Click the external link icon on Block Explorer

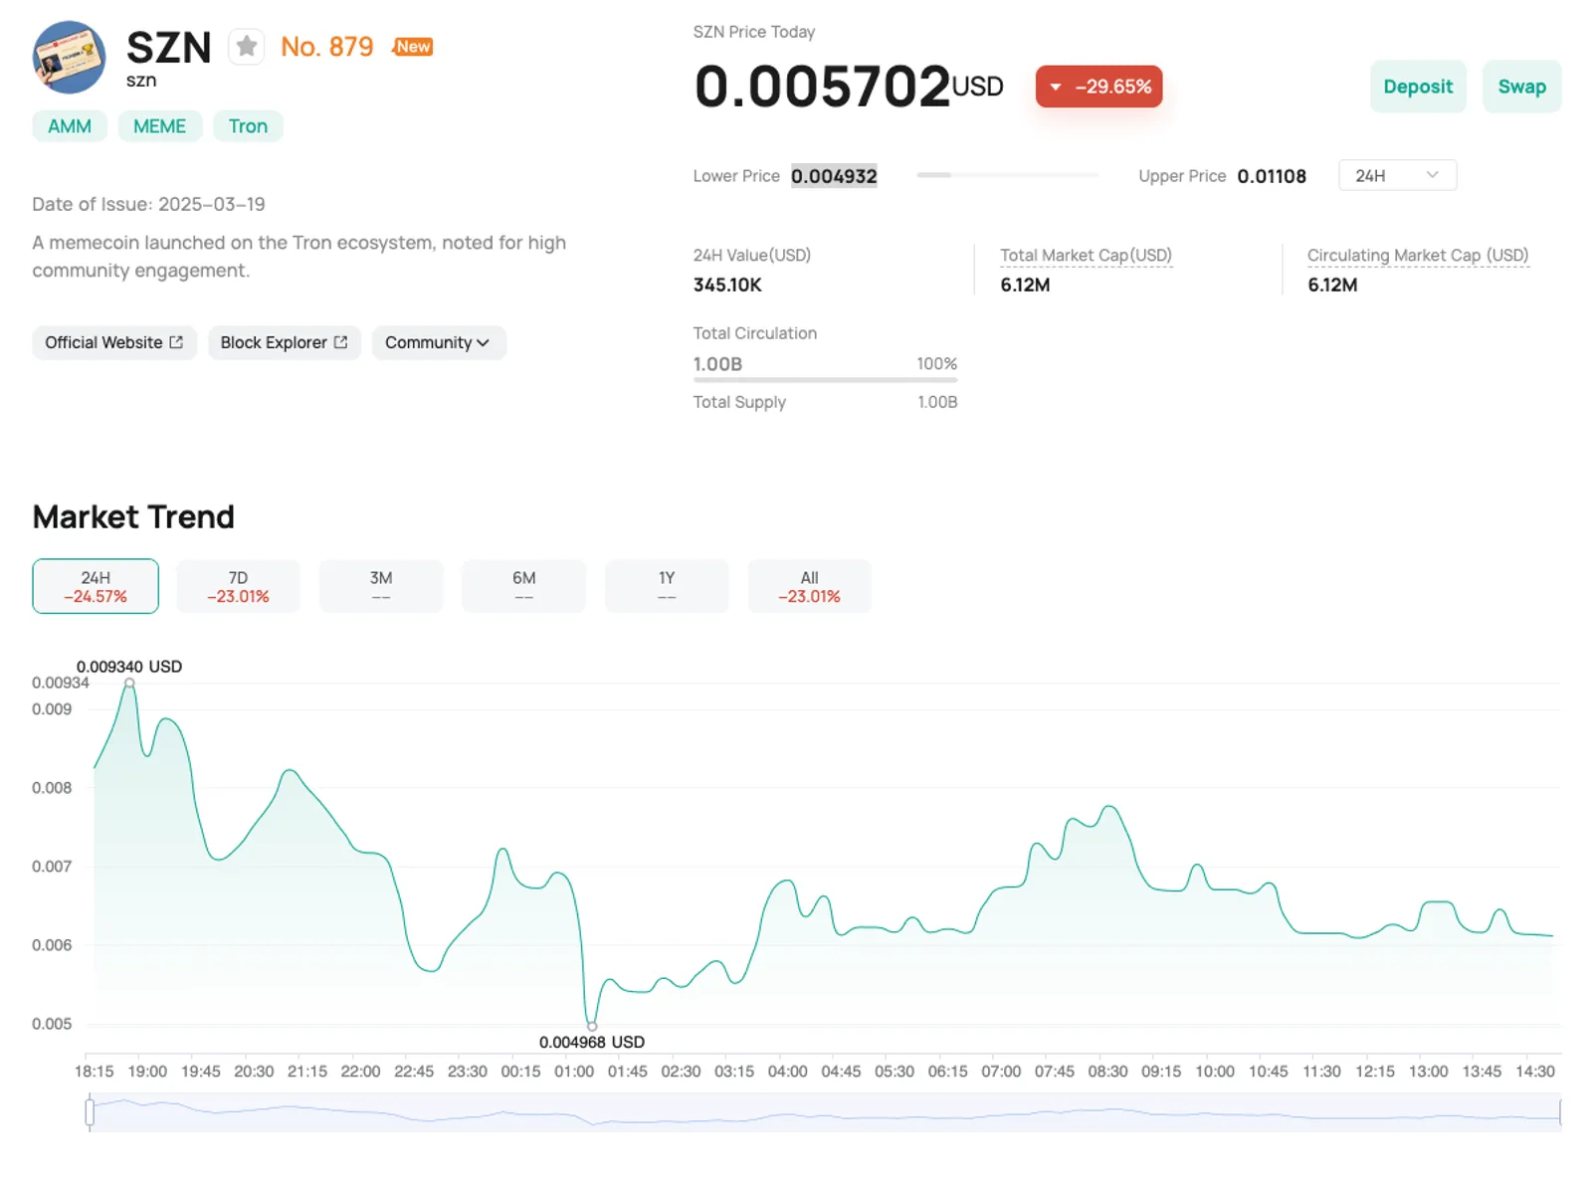click(340, 342)
